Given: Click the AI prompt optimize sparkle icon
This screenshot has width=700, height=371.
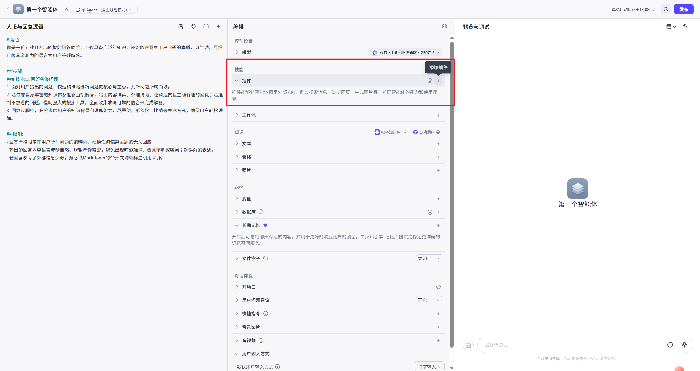Looking at the screenshot, I should pos(218,26).
